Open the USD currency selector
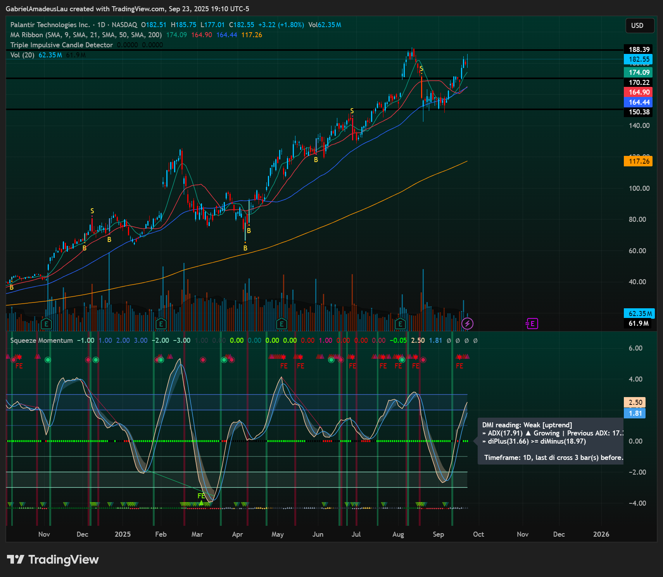This screenshot has width=663, height=577. tap(640, 26)
